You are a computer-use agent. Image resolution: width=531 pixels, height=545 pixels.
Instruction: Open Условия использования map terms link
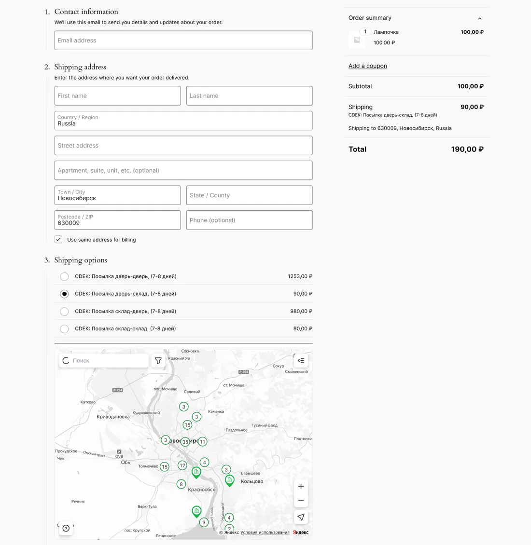coord(265,532)
